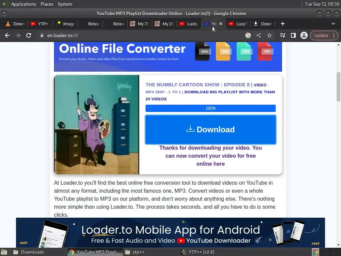Screen dimensions: 341x256
Task: Click the site lock icon
Action: click(x=42, y=35)
